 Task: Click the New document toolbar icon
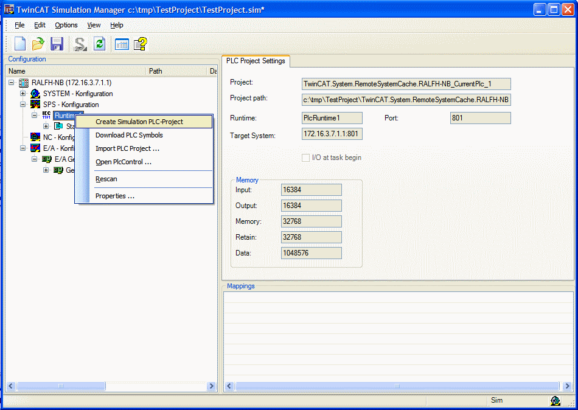[x=20, y=44]
